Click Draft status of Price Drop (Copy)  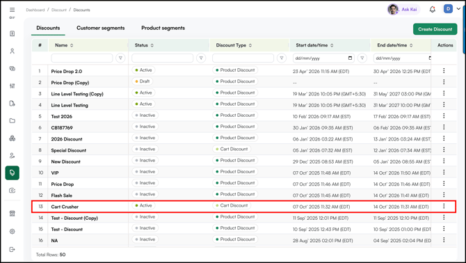tap(143, 81)
